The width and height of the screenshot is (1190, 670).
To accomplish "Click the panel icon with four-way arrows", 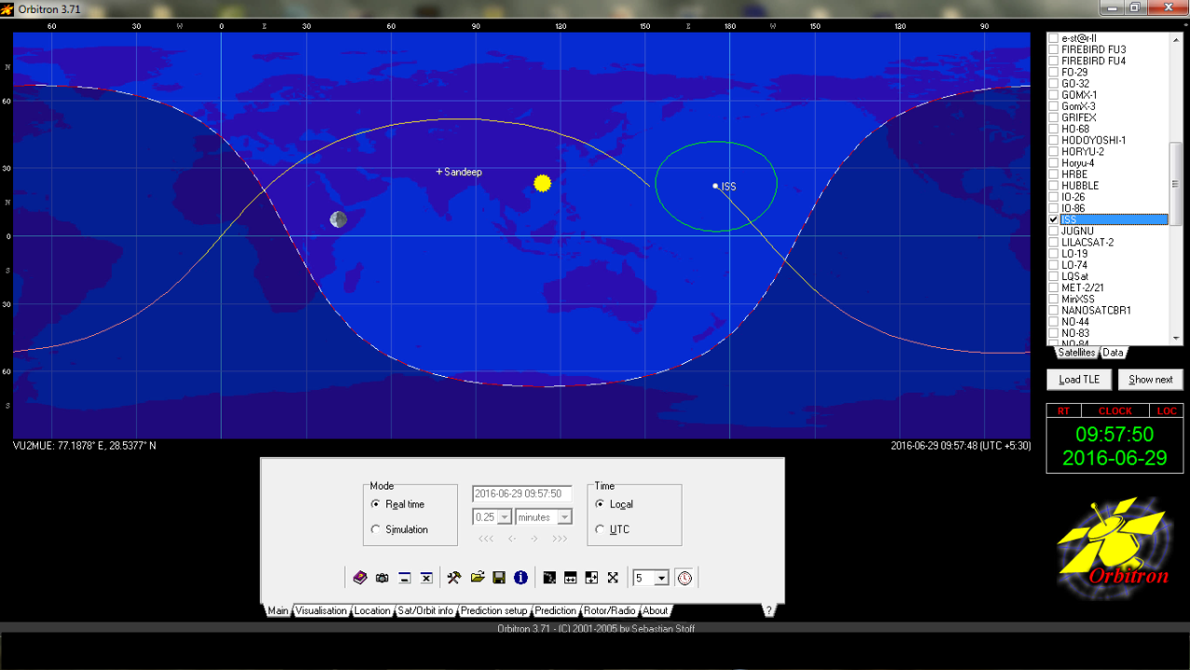I will pos(592,578).
